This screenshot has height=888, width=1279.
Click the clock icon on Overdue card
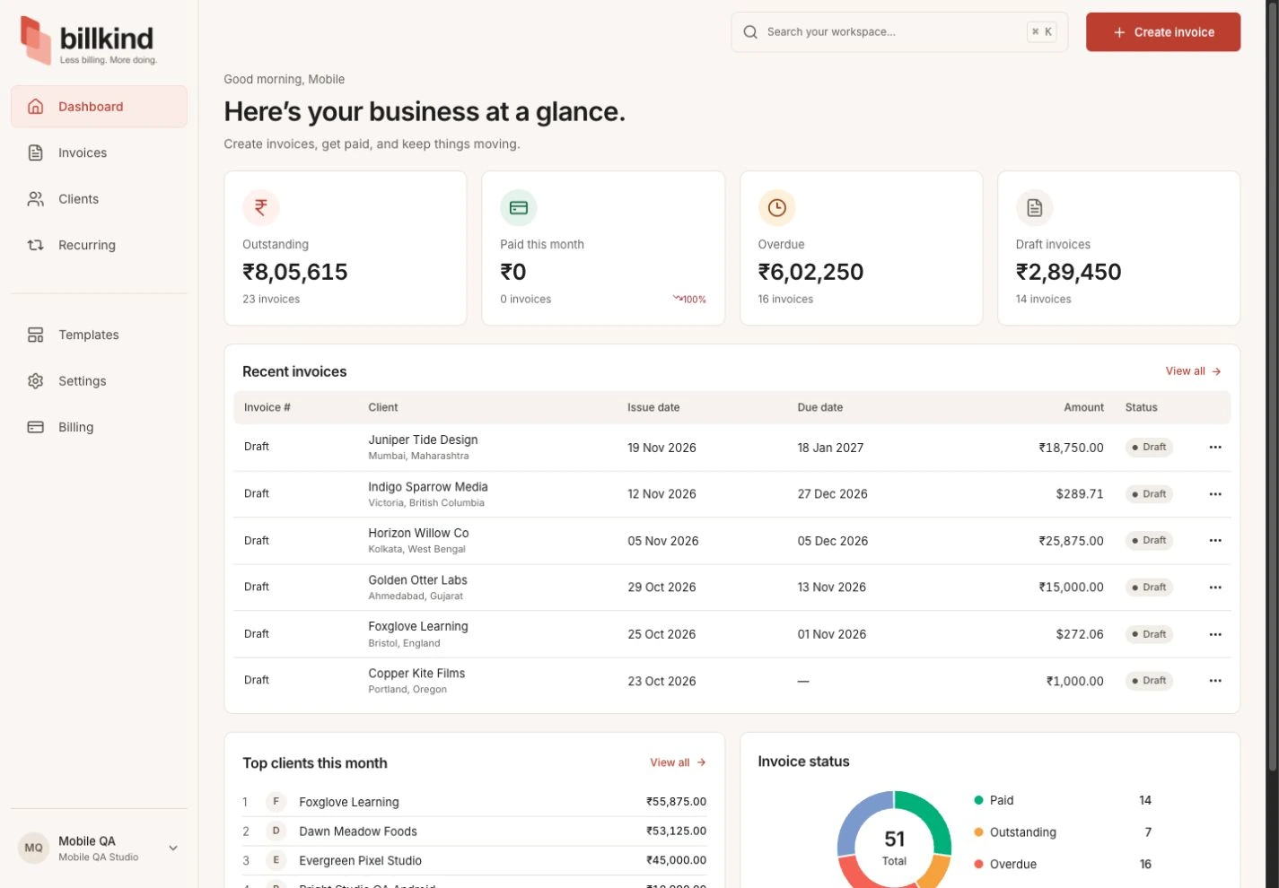(777, 207)
